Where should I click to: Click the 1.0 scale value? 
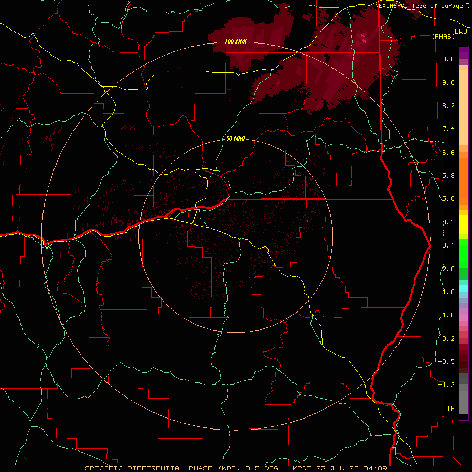448,315
